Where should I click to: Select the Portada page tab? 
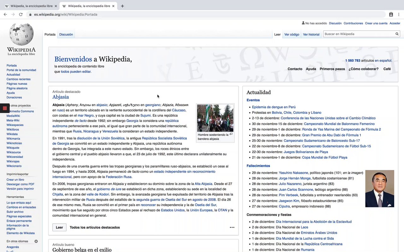pyautogui.click(x=50, y=34)
